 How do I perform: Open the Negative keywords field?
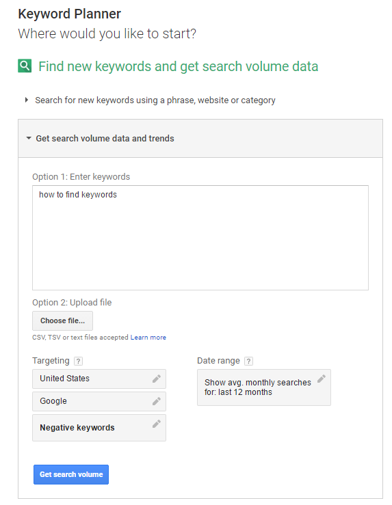[99, 428]
